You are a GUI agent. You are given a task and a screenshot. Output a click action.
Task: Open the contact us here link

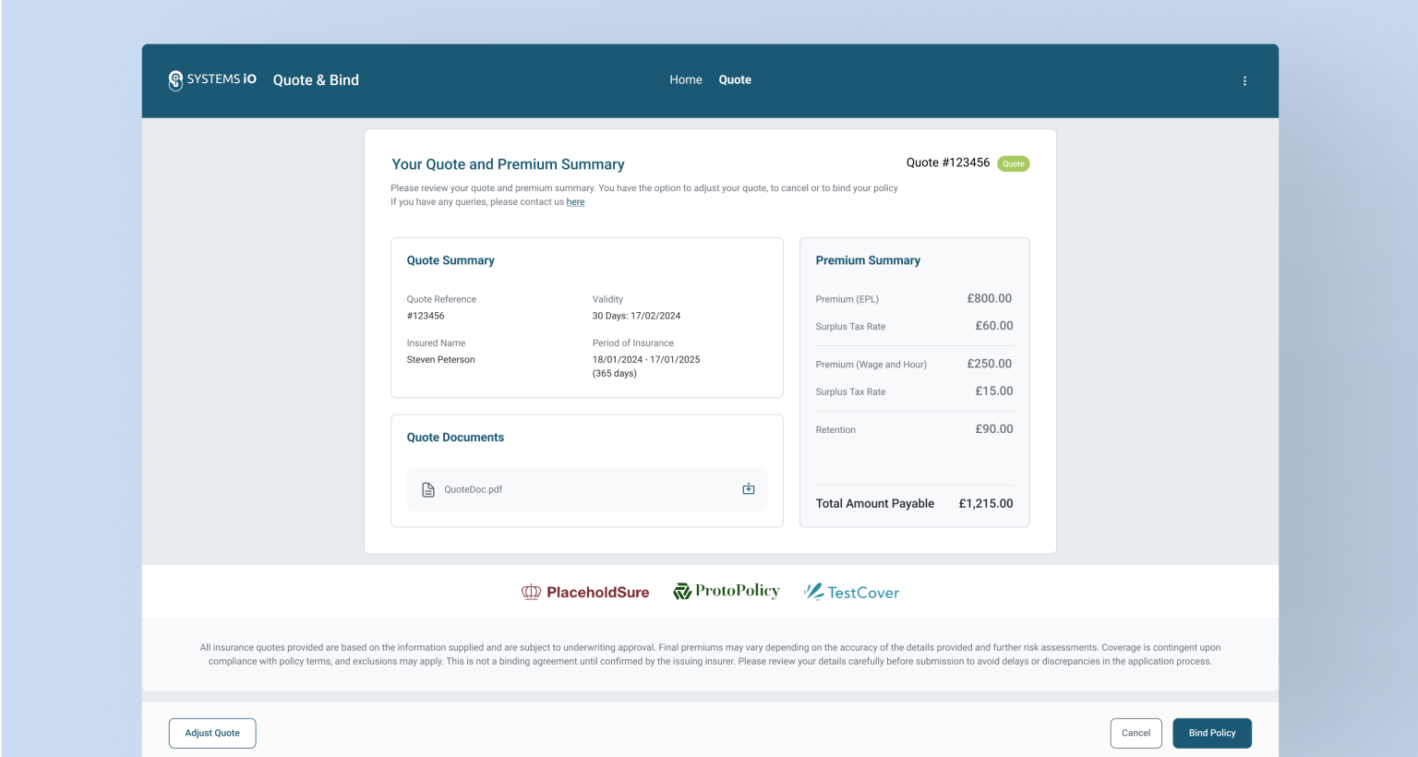click(x=575, y=201)
